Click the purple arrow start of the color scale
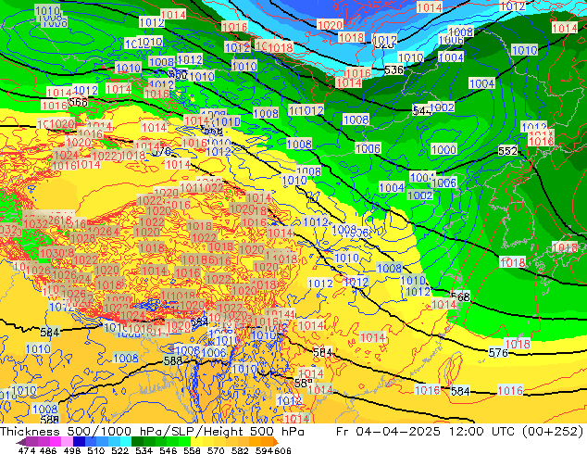 21,442
